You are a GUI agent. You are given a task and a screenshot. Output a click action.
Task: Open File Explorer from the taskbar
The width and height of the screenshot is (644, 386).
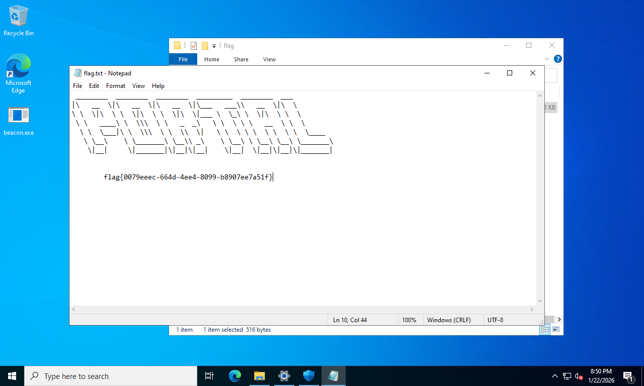click(260, 376)
